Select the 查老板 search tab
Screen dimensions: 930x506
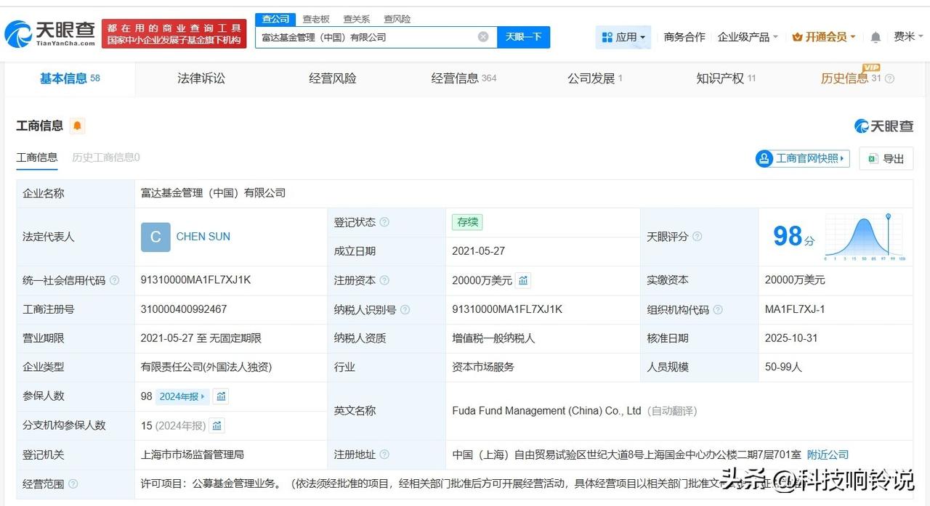[316, 19]
